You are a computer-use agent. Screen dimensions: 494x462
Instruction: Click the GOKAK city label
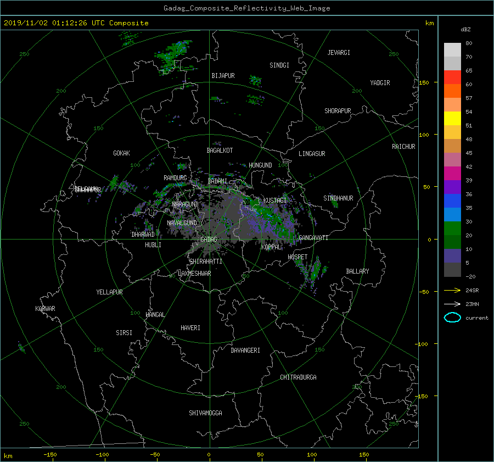pyautogui.click(x=121, y=153)
